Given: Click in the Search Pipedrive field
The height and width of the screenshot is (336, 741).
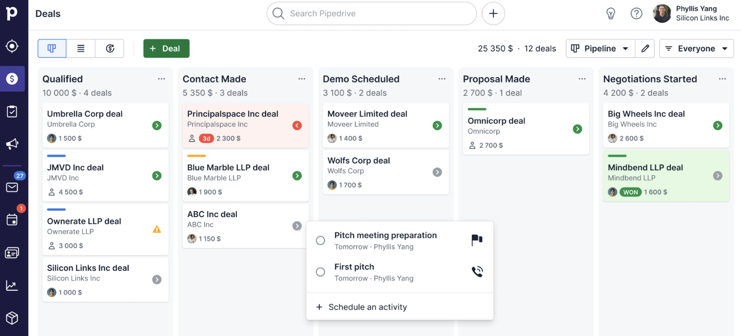Looking at the screenshot, I should pos(371,14).
